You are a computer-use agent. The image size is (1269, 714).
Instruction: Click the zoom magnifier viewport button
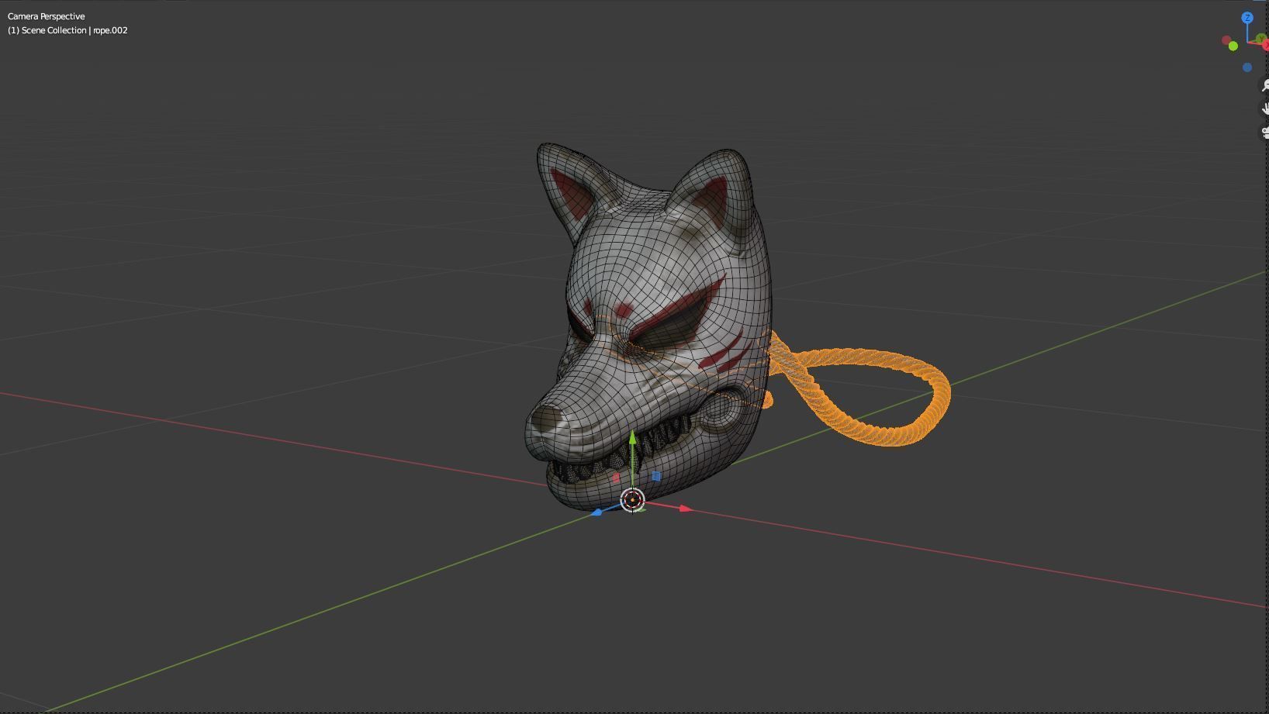pos(1264,85)
